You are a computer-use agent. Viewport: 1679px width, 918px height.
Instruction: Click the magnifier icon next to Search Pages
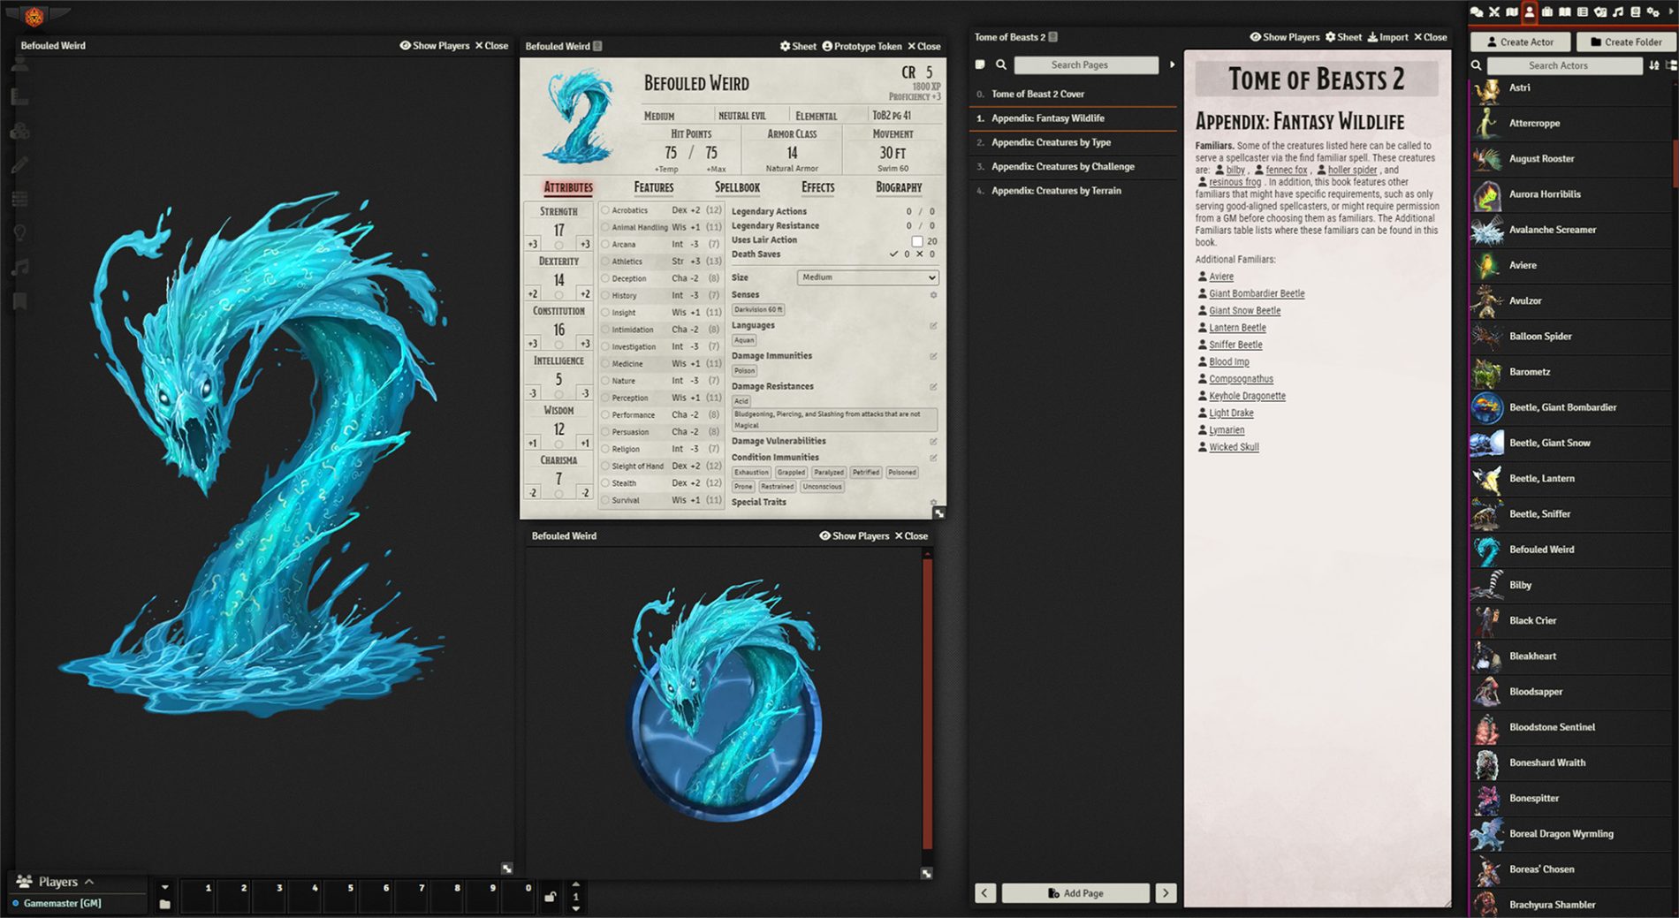(1001, 64)
